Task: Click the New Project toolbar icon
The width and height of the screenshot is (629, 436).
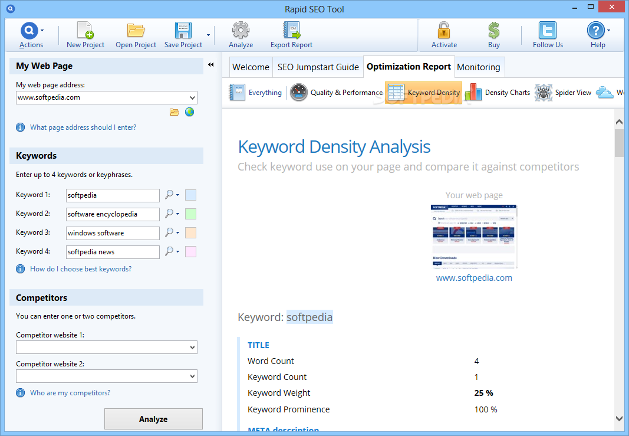Action: tap(85, 31)
